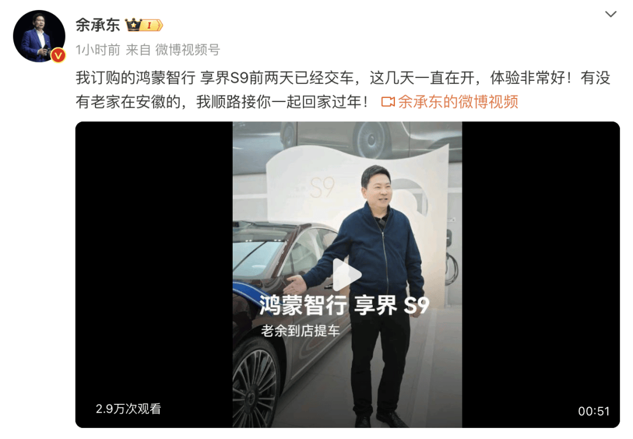Click the orange video camera icon
This screenshot has width=633, height=439.
(x=388, y=102)
